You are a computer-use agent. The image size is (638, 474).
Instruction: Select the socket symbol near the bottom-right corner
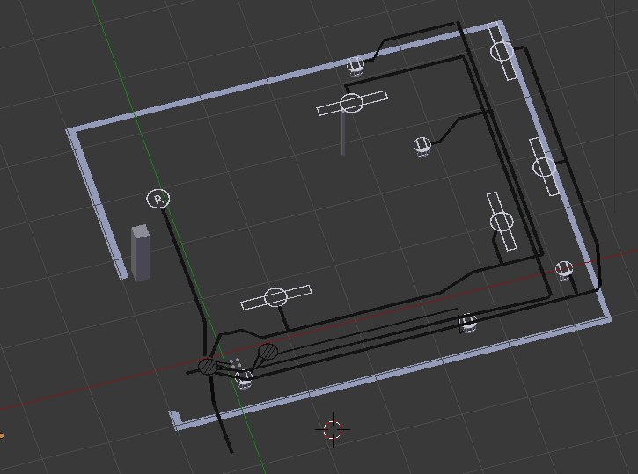(x=564, y=271)
